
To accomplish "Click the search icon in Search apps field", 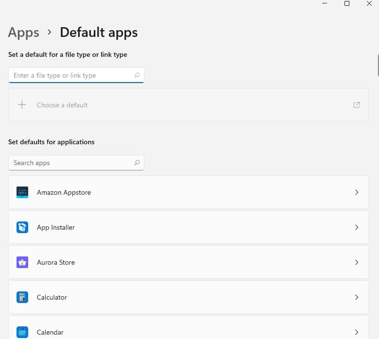I will click(x=137, y=163).
